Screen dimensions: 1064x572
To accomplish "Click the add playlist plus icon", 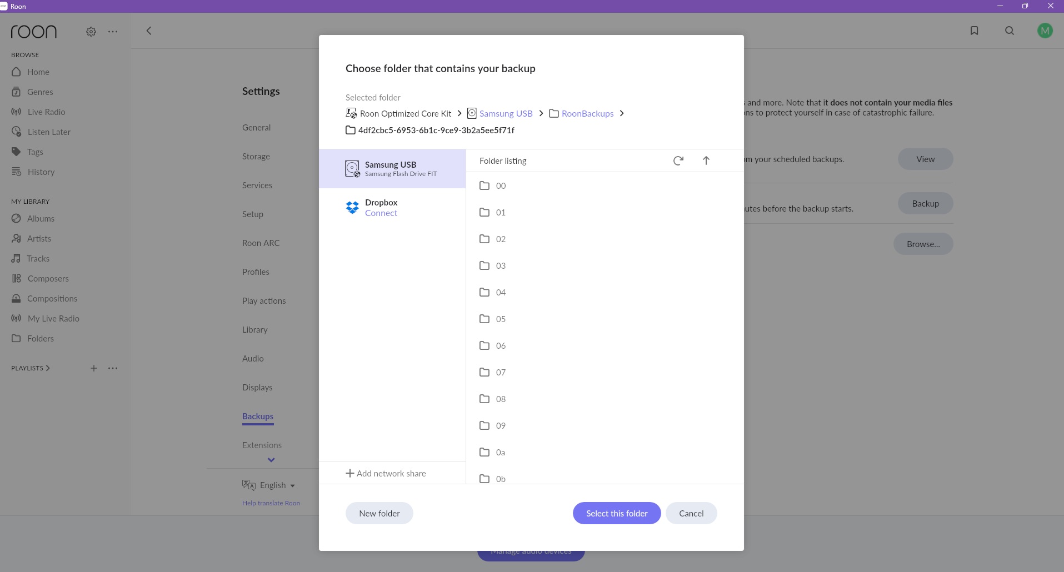I will pos(94,368).
